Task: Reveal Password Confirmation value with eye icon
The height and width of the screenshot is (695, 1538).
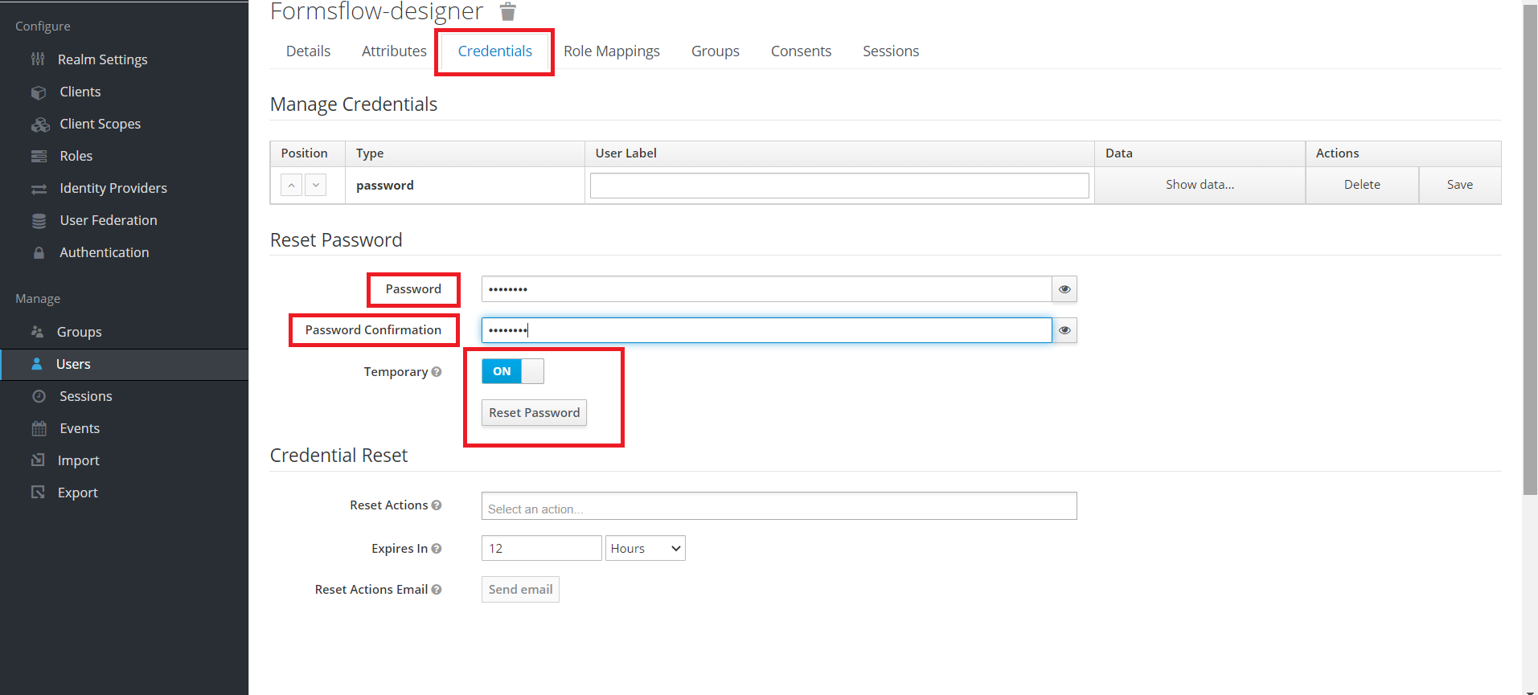Action: click(x=1064, y=330)
